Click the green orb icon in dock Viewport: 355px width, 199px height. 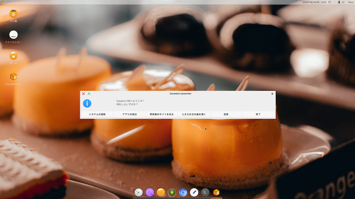point(172,193)
